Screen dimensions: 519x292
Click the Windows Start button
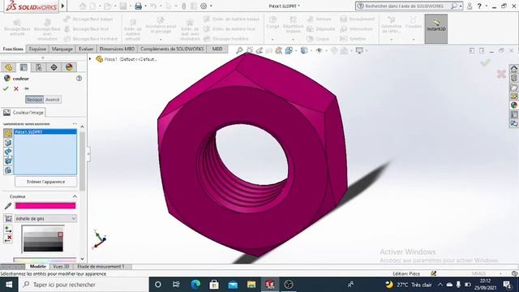(x=9, y=285)
